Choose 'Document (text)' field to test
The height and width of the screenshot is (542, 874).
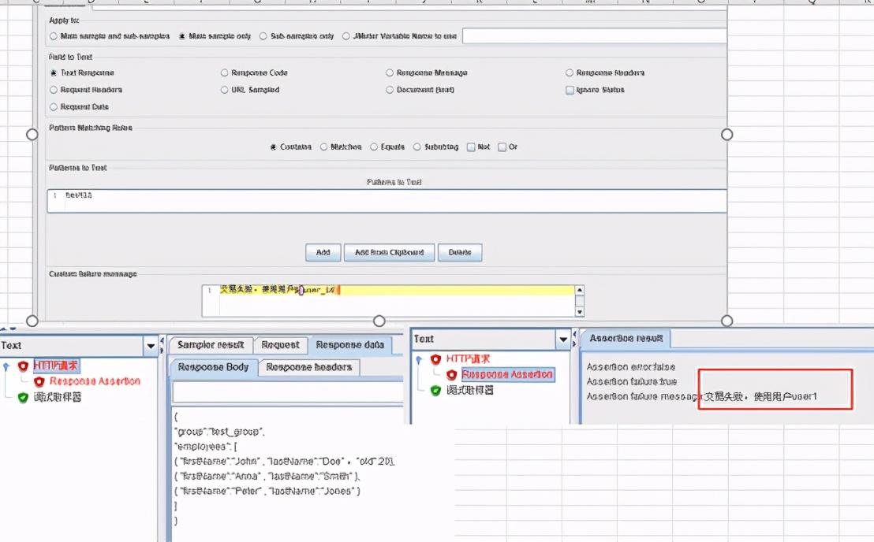390,90
